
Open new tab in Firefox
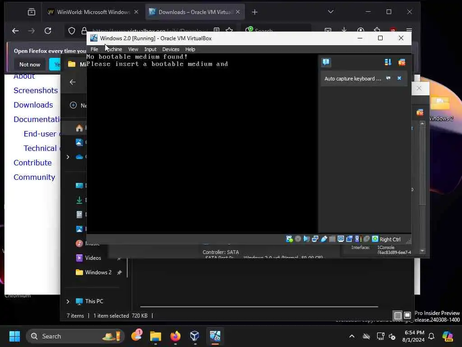255,12
